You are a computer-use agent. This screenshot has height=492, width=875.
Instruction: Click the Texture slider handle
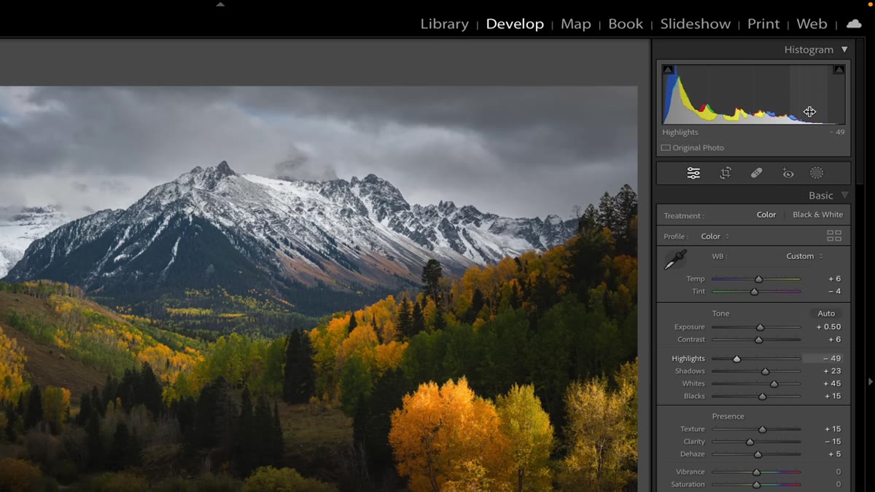coord(762,429)
